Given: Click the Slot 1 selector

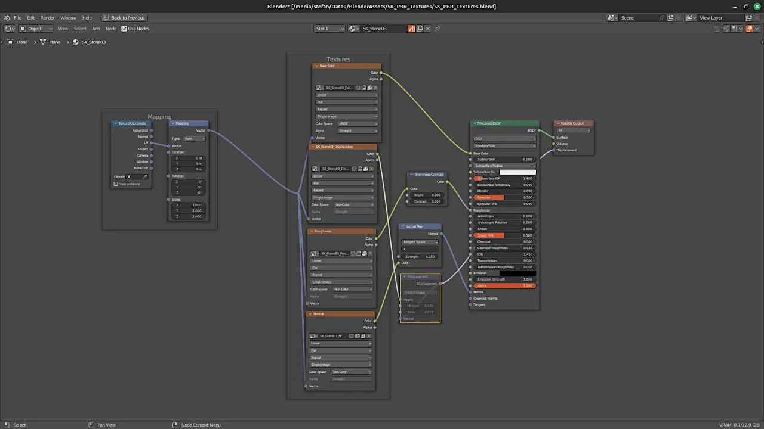Looking at the screenshot, I should [x=329, y=28].
